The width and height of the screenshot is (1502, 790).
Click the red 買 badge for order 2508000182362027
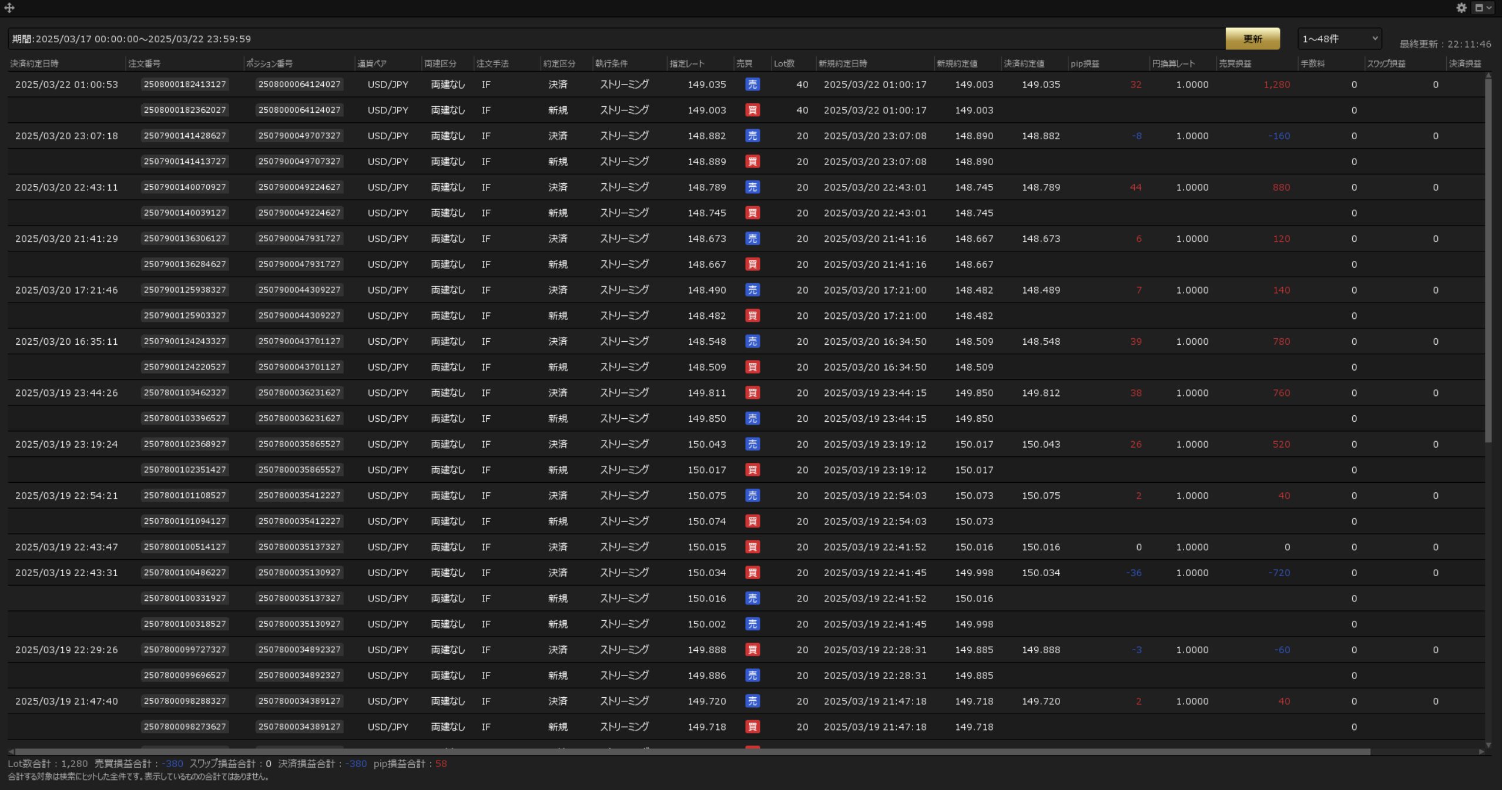click(752, 110)
